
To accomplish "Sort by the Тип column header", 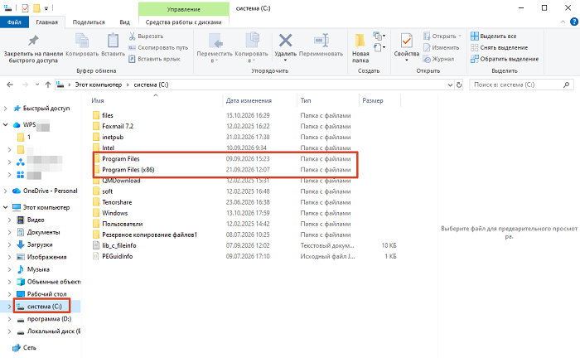I will 306,100.
